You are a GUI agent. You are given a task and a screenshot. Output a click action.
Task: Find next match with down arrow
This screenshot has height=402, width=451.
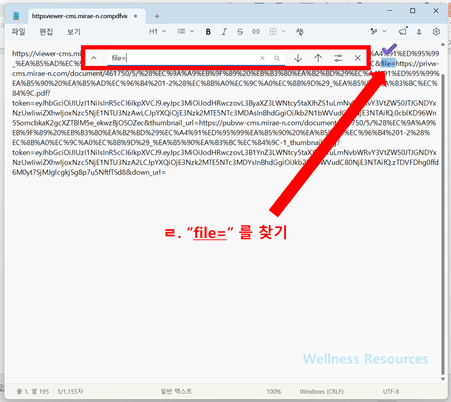[298, 58]
